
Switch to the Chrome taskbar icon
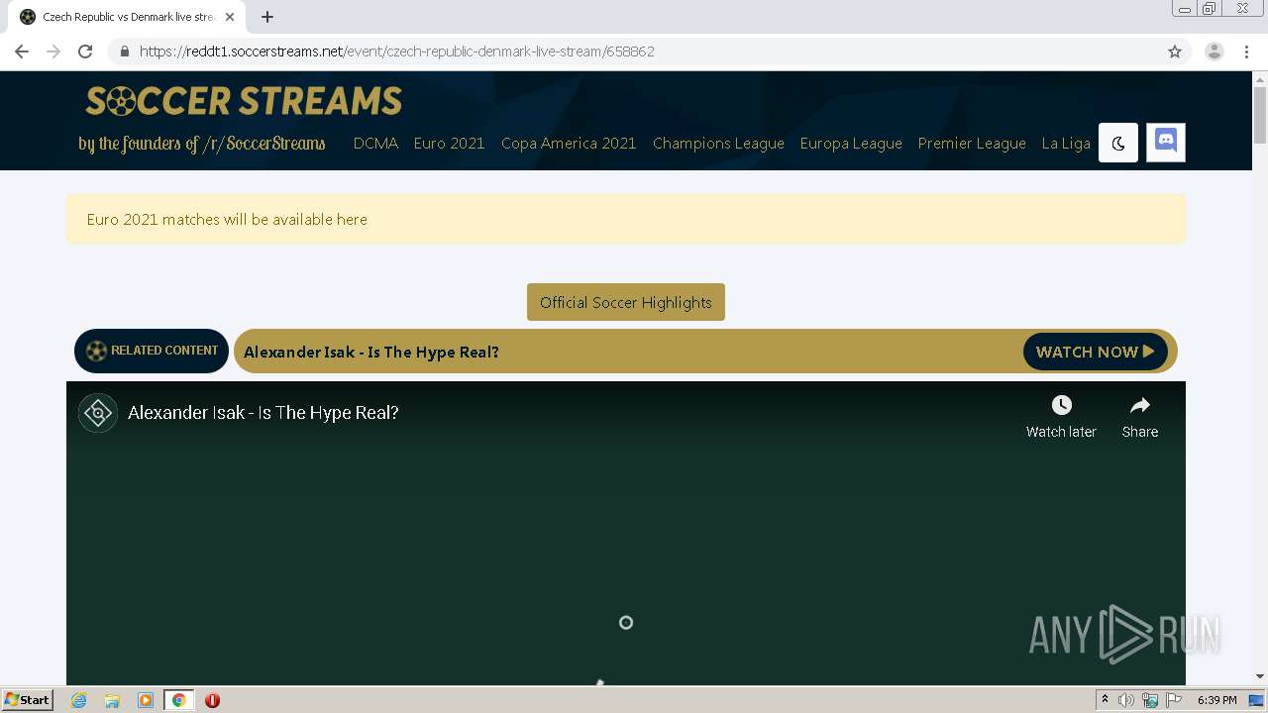tap(179, 700)
